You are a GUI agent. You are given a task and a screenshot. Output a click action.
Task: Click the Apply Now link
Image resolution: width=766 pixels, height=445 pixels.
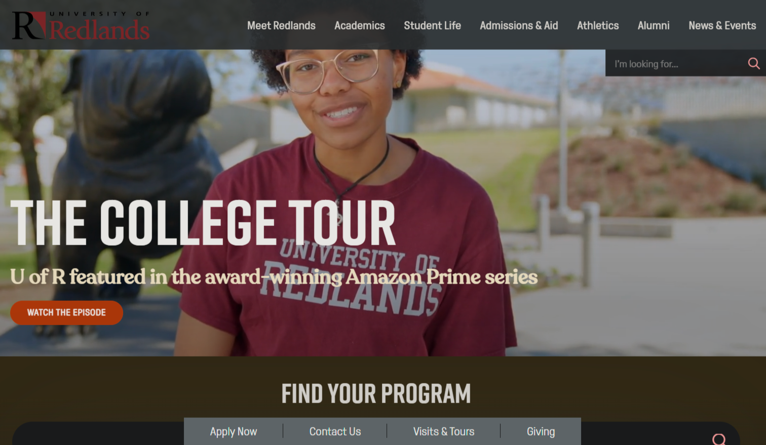pyautogui.click(x=234, y=431)
